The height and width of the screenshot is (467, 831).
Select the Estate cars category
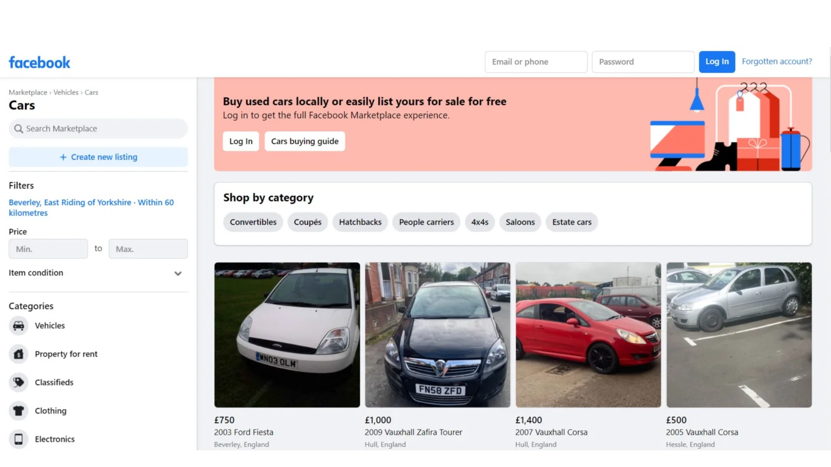click(x=572, y=222)
